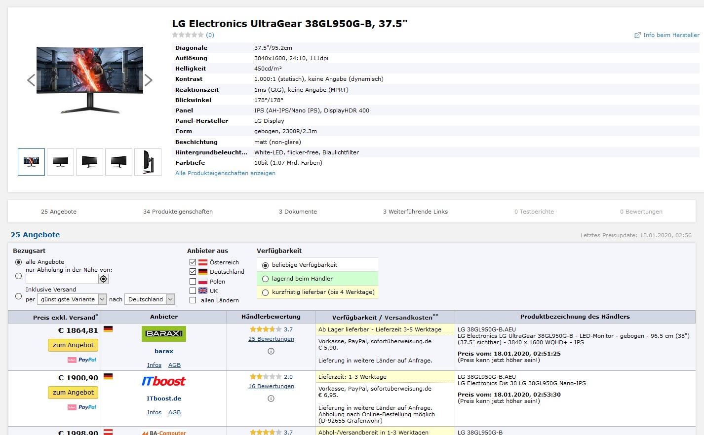
Task: Click ITboost.de info circle icon
Action: coord(271,399)
